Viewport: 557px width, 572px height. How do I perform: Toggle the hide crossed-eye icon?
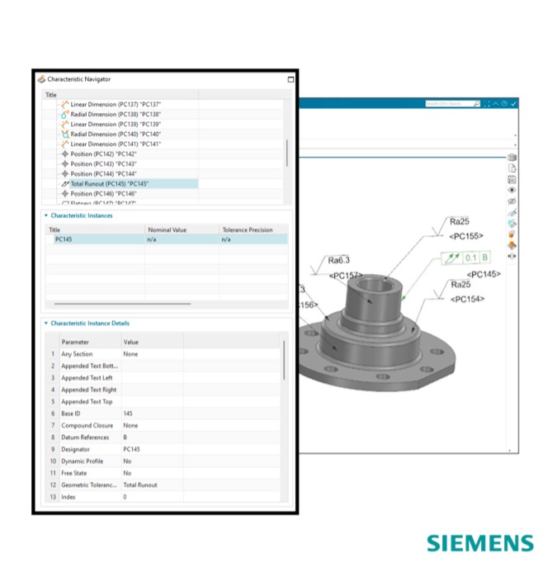click(512, 201)
